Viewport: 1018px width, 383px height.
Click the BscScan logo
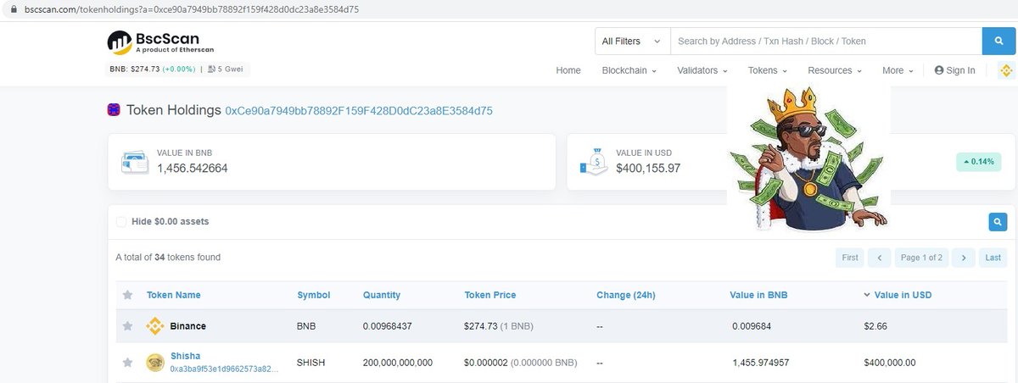[x=160, y=42]
